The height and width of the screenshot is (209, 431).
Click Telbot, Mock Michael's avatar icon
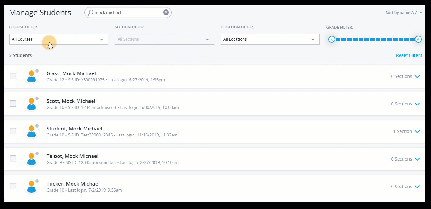pos(31,159)
